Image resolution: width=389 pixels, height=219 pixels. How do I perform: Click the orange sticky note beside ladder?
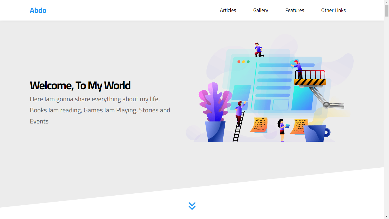[x=259, y=125]
